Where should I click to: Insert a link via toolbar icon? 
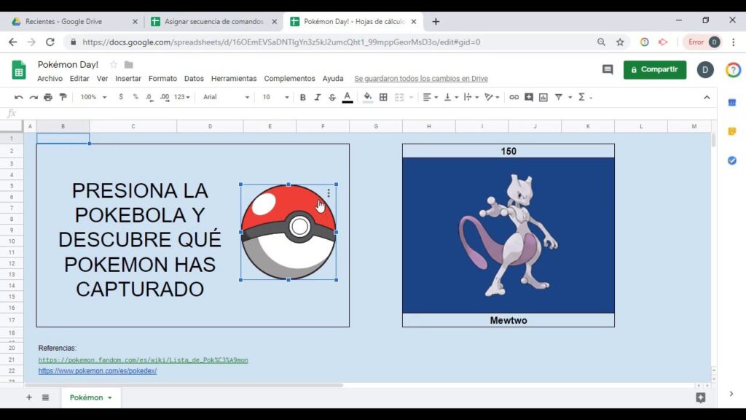(x=514, y=97)
